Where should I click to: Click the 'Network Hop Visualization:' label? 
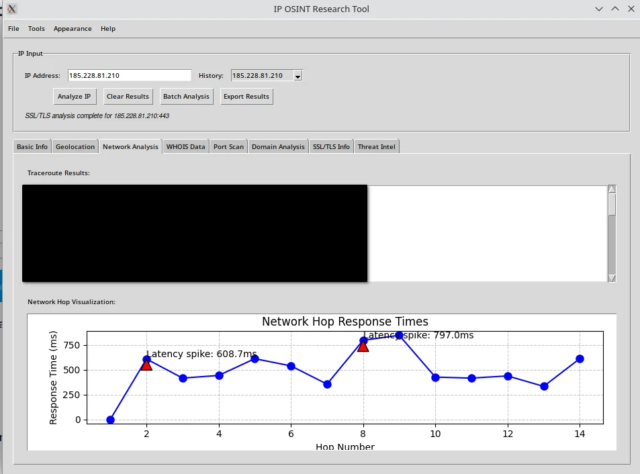coord(71,302)
